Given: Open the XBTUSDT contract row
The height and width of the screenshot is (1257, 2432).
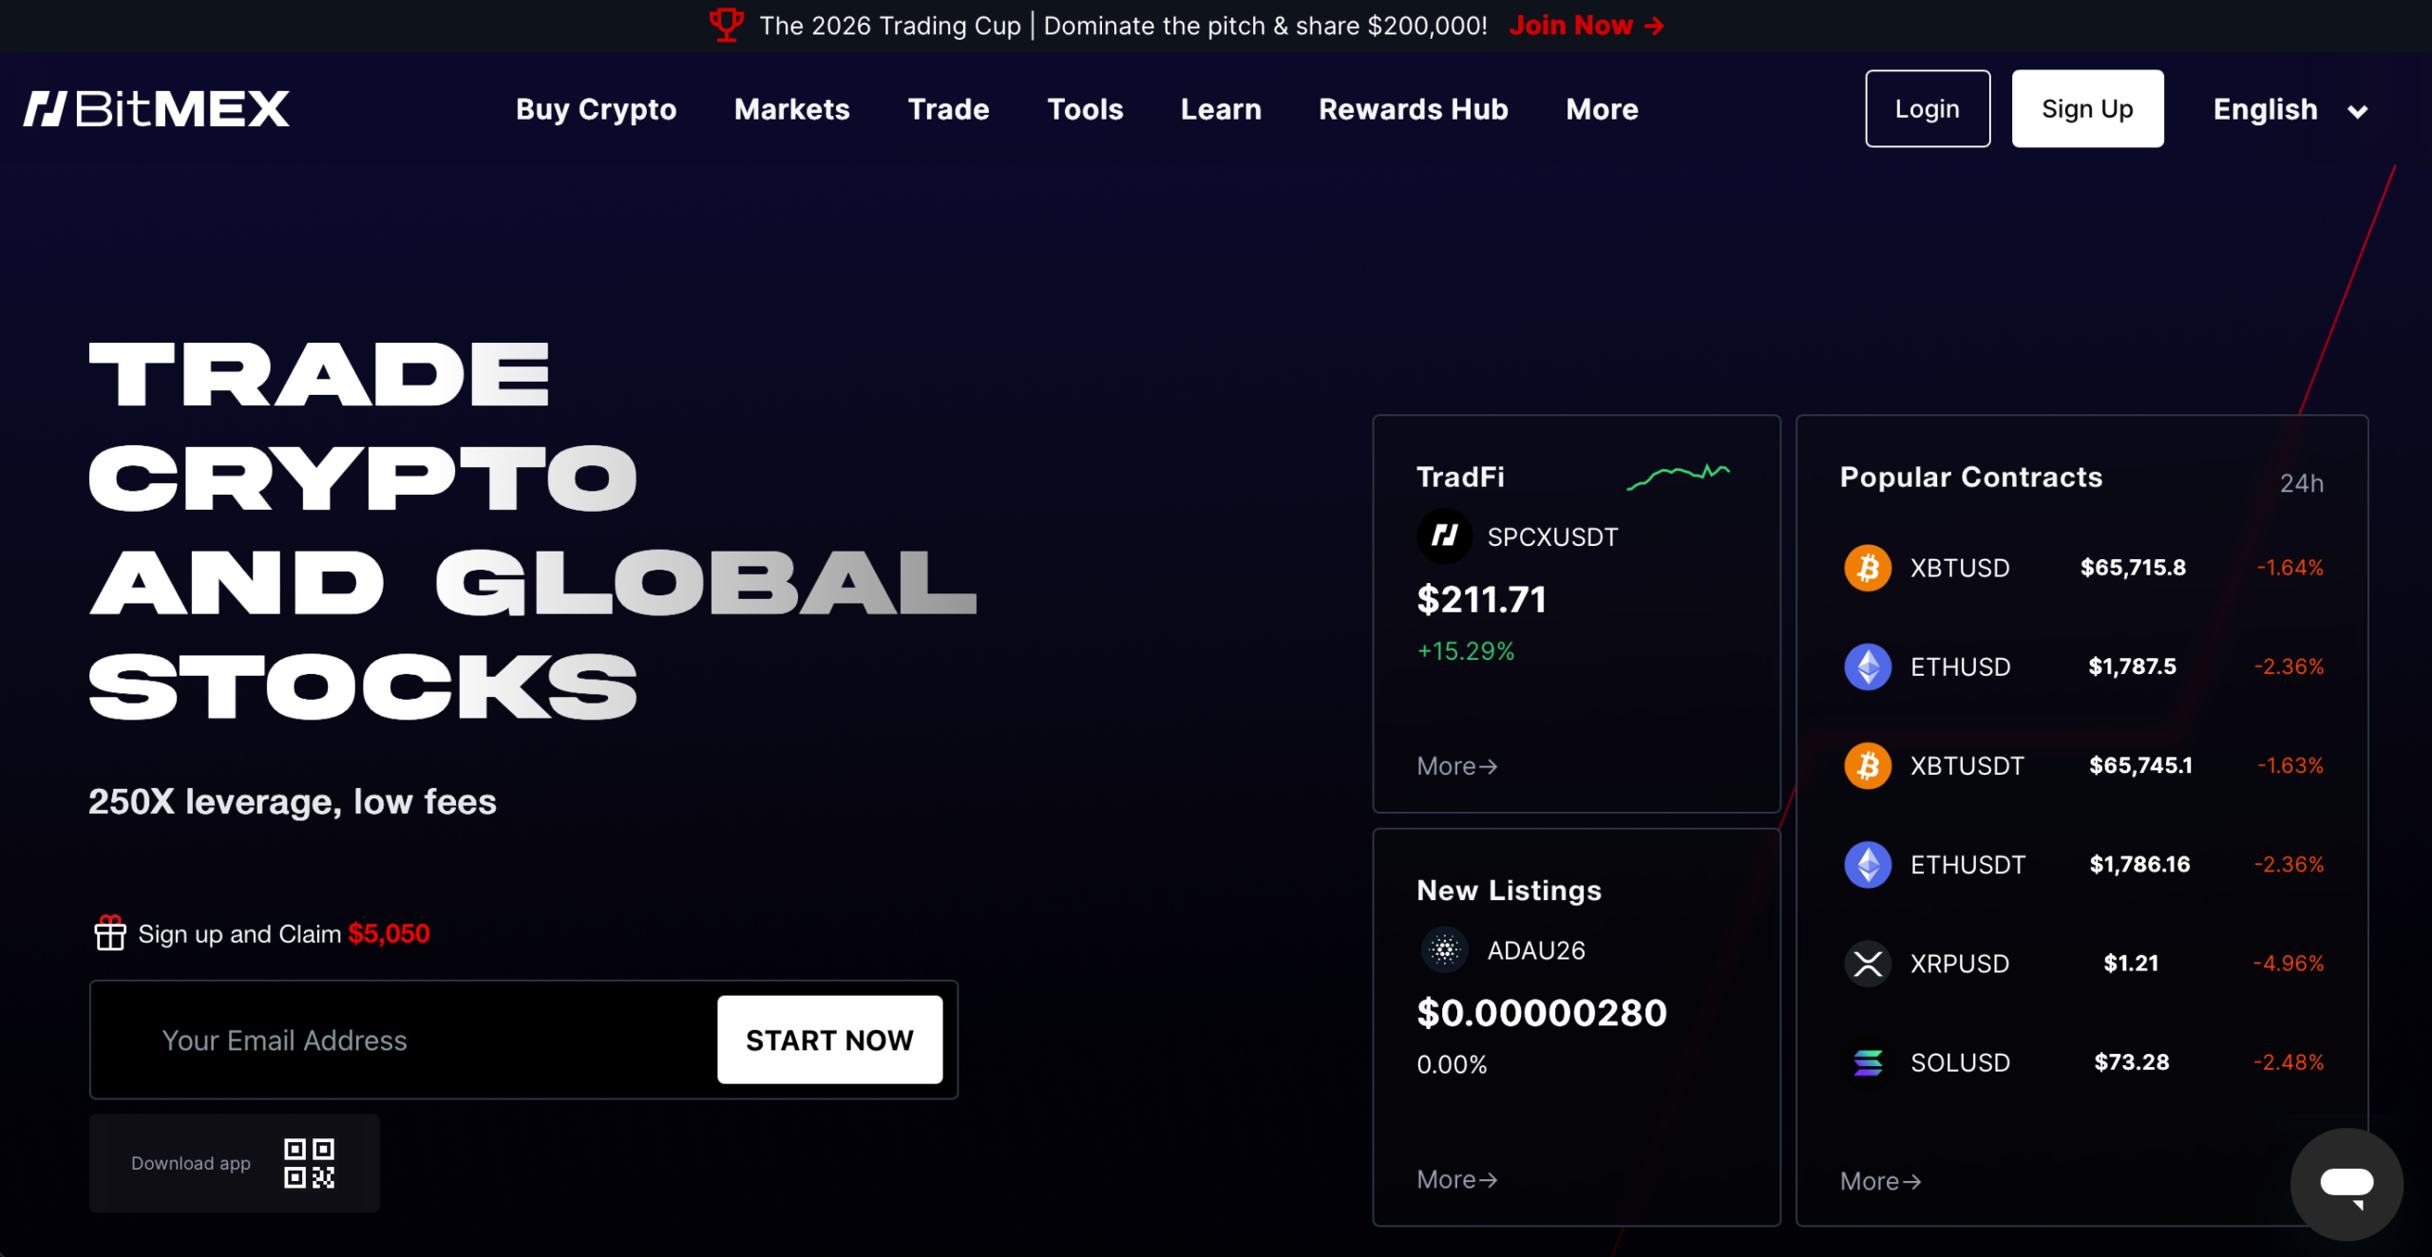Looking at the screenshot, I should pyautogui.click(x=2082, y=765).
